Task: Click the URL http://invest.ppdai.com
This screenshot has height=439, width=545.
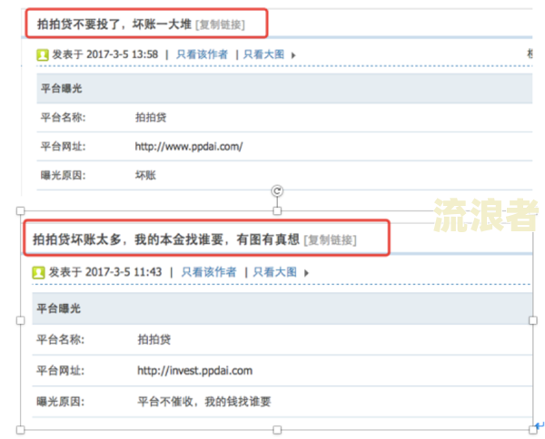Action: (x=194, y=371)
